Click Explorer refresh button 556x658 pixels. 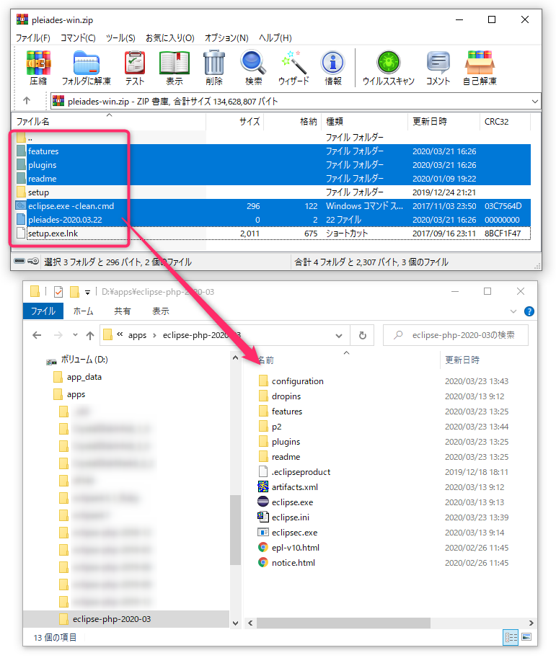[x=363, y=335]
